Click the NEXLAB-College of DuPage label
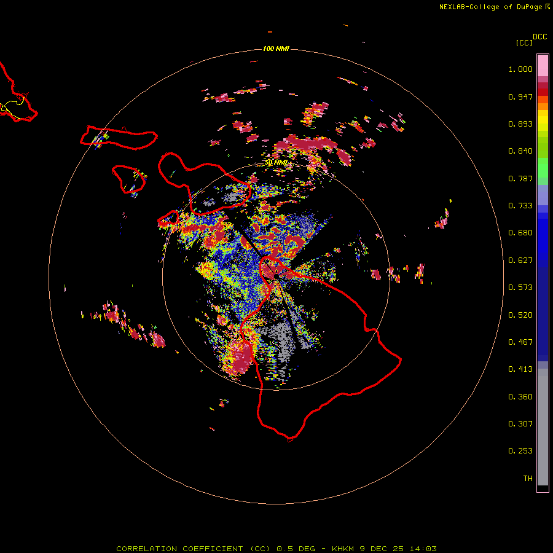Image resolution: width=553 pixels, height=553 pixels. coord(490,7)
